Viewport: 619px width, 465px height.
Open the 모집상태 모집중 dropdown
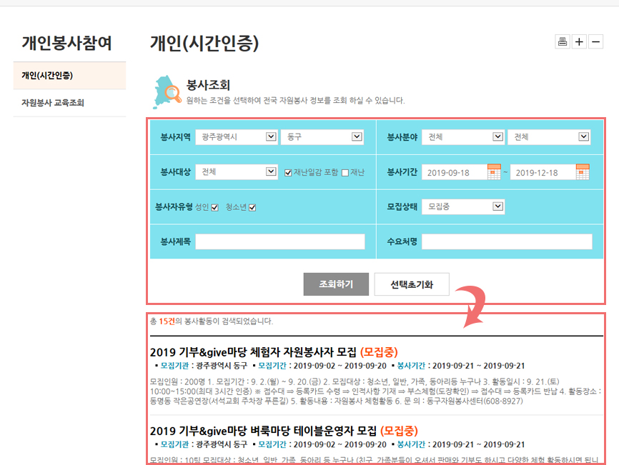coord(463,206)
